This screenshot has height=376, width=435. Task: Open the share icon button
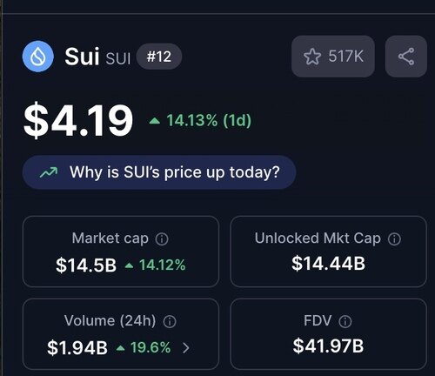point(406,57)
